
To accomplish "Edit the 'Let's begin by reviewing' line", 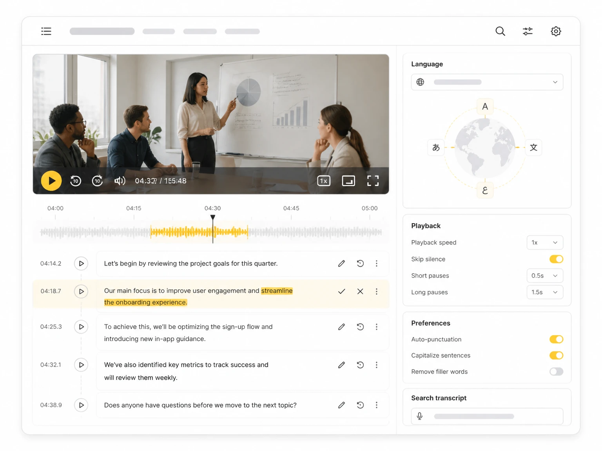I will point(341,263).
